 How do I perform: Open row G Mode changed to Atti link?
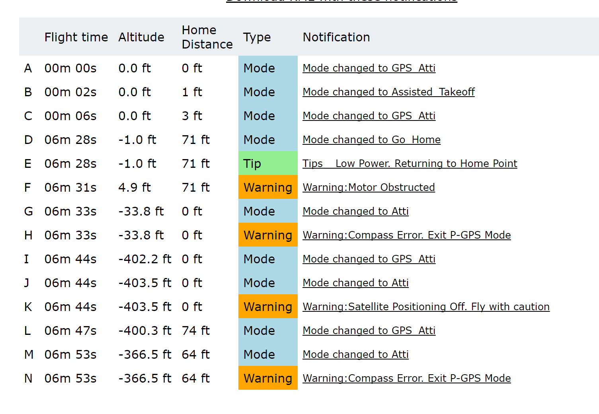(355, 211)
